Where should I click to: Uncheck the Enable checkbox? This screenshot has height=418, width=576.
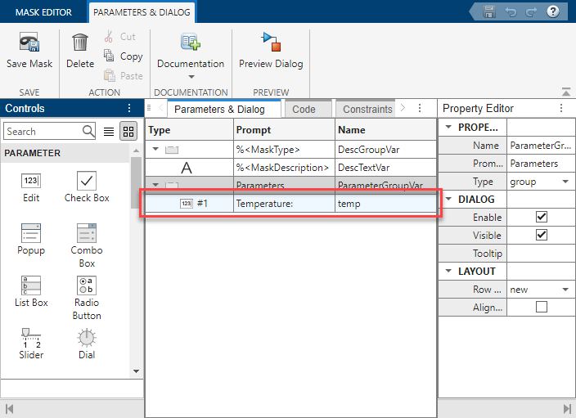tap(541, 218)
